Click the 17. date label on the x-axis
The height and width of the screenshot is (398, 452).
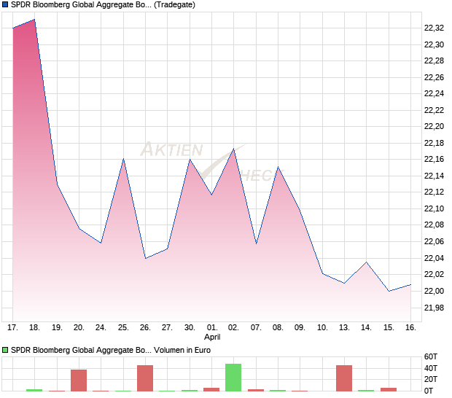point(12,328)
